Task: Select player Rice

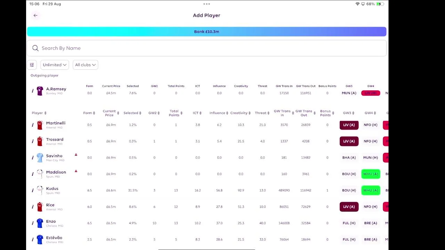Action: [50, 205]
